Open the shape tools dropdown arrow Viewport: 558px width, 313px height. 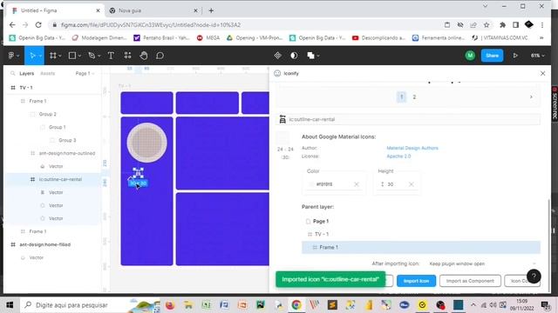click(79, 56)
